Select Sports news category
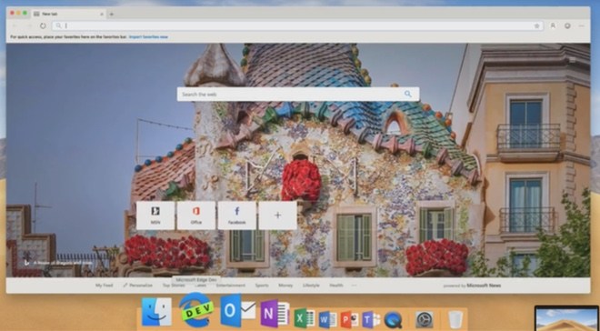The image size is (600, 331). (262, 286)
